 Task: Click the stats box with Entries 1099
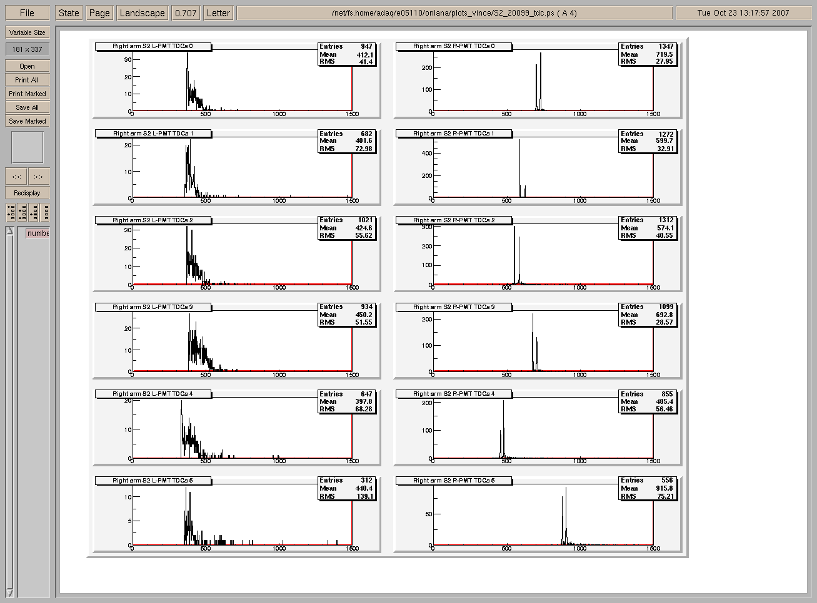tap(648, 315)
